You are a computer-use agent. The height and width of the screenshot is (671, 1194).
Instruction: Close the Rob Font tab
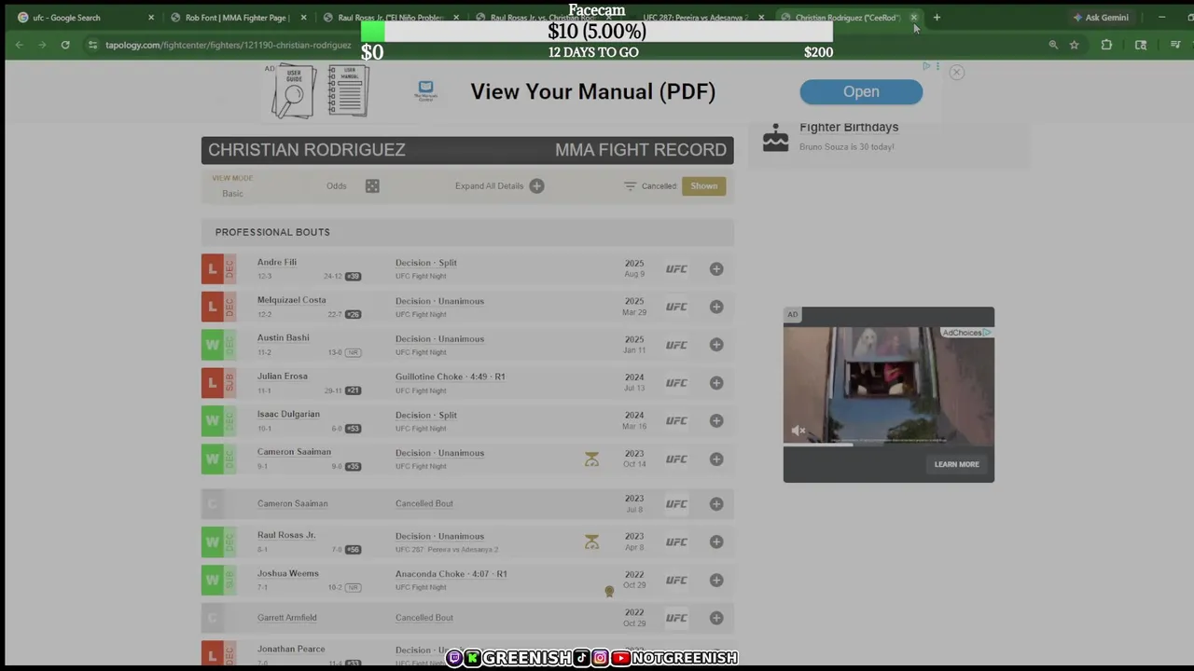point(303,18)
